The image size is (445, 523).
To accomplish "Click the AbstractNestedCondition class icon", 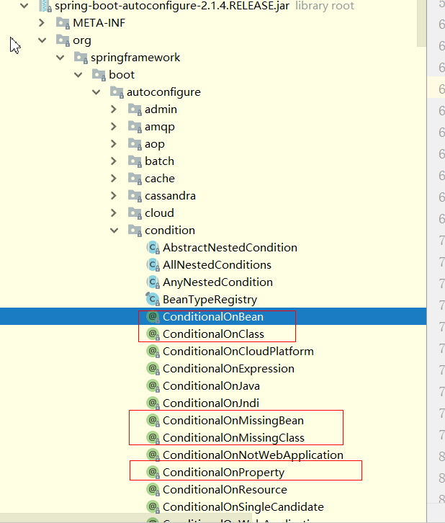I will coord(152,248).
